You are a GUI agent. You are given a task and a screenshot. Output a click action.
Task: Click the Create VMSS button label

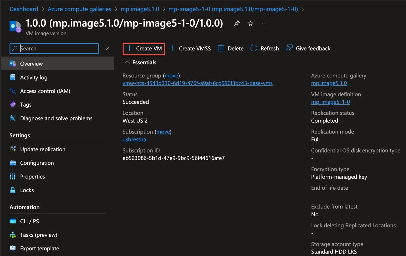195,48
